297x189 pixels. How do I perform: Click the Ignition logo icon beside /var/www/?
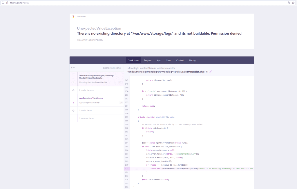73,16
